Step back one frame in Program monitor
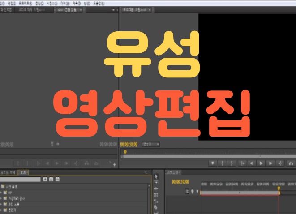 (252, 163)
